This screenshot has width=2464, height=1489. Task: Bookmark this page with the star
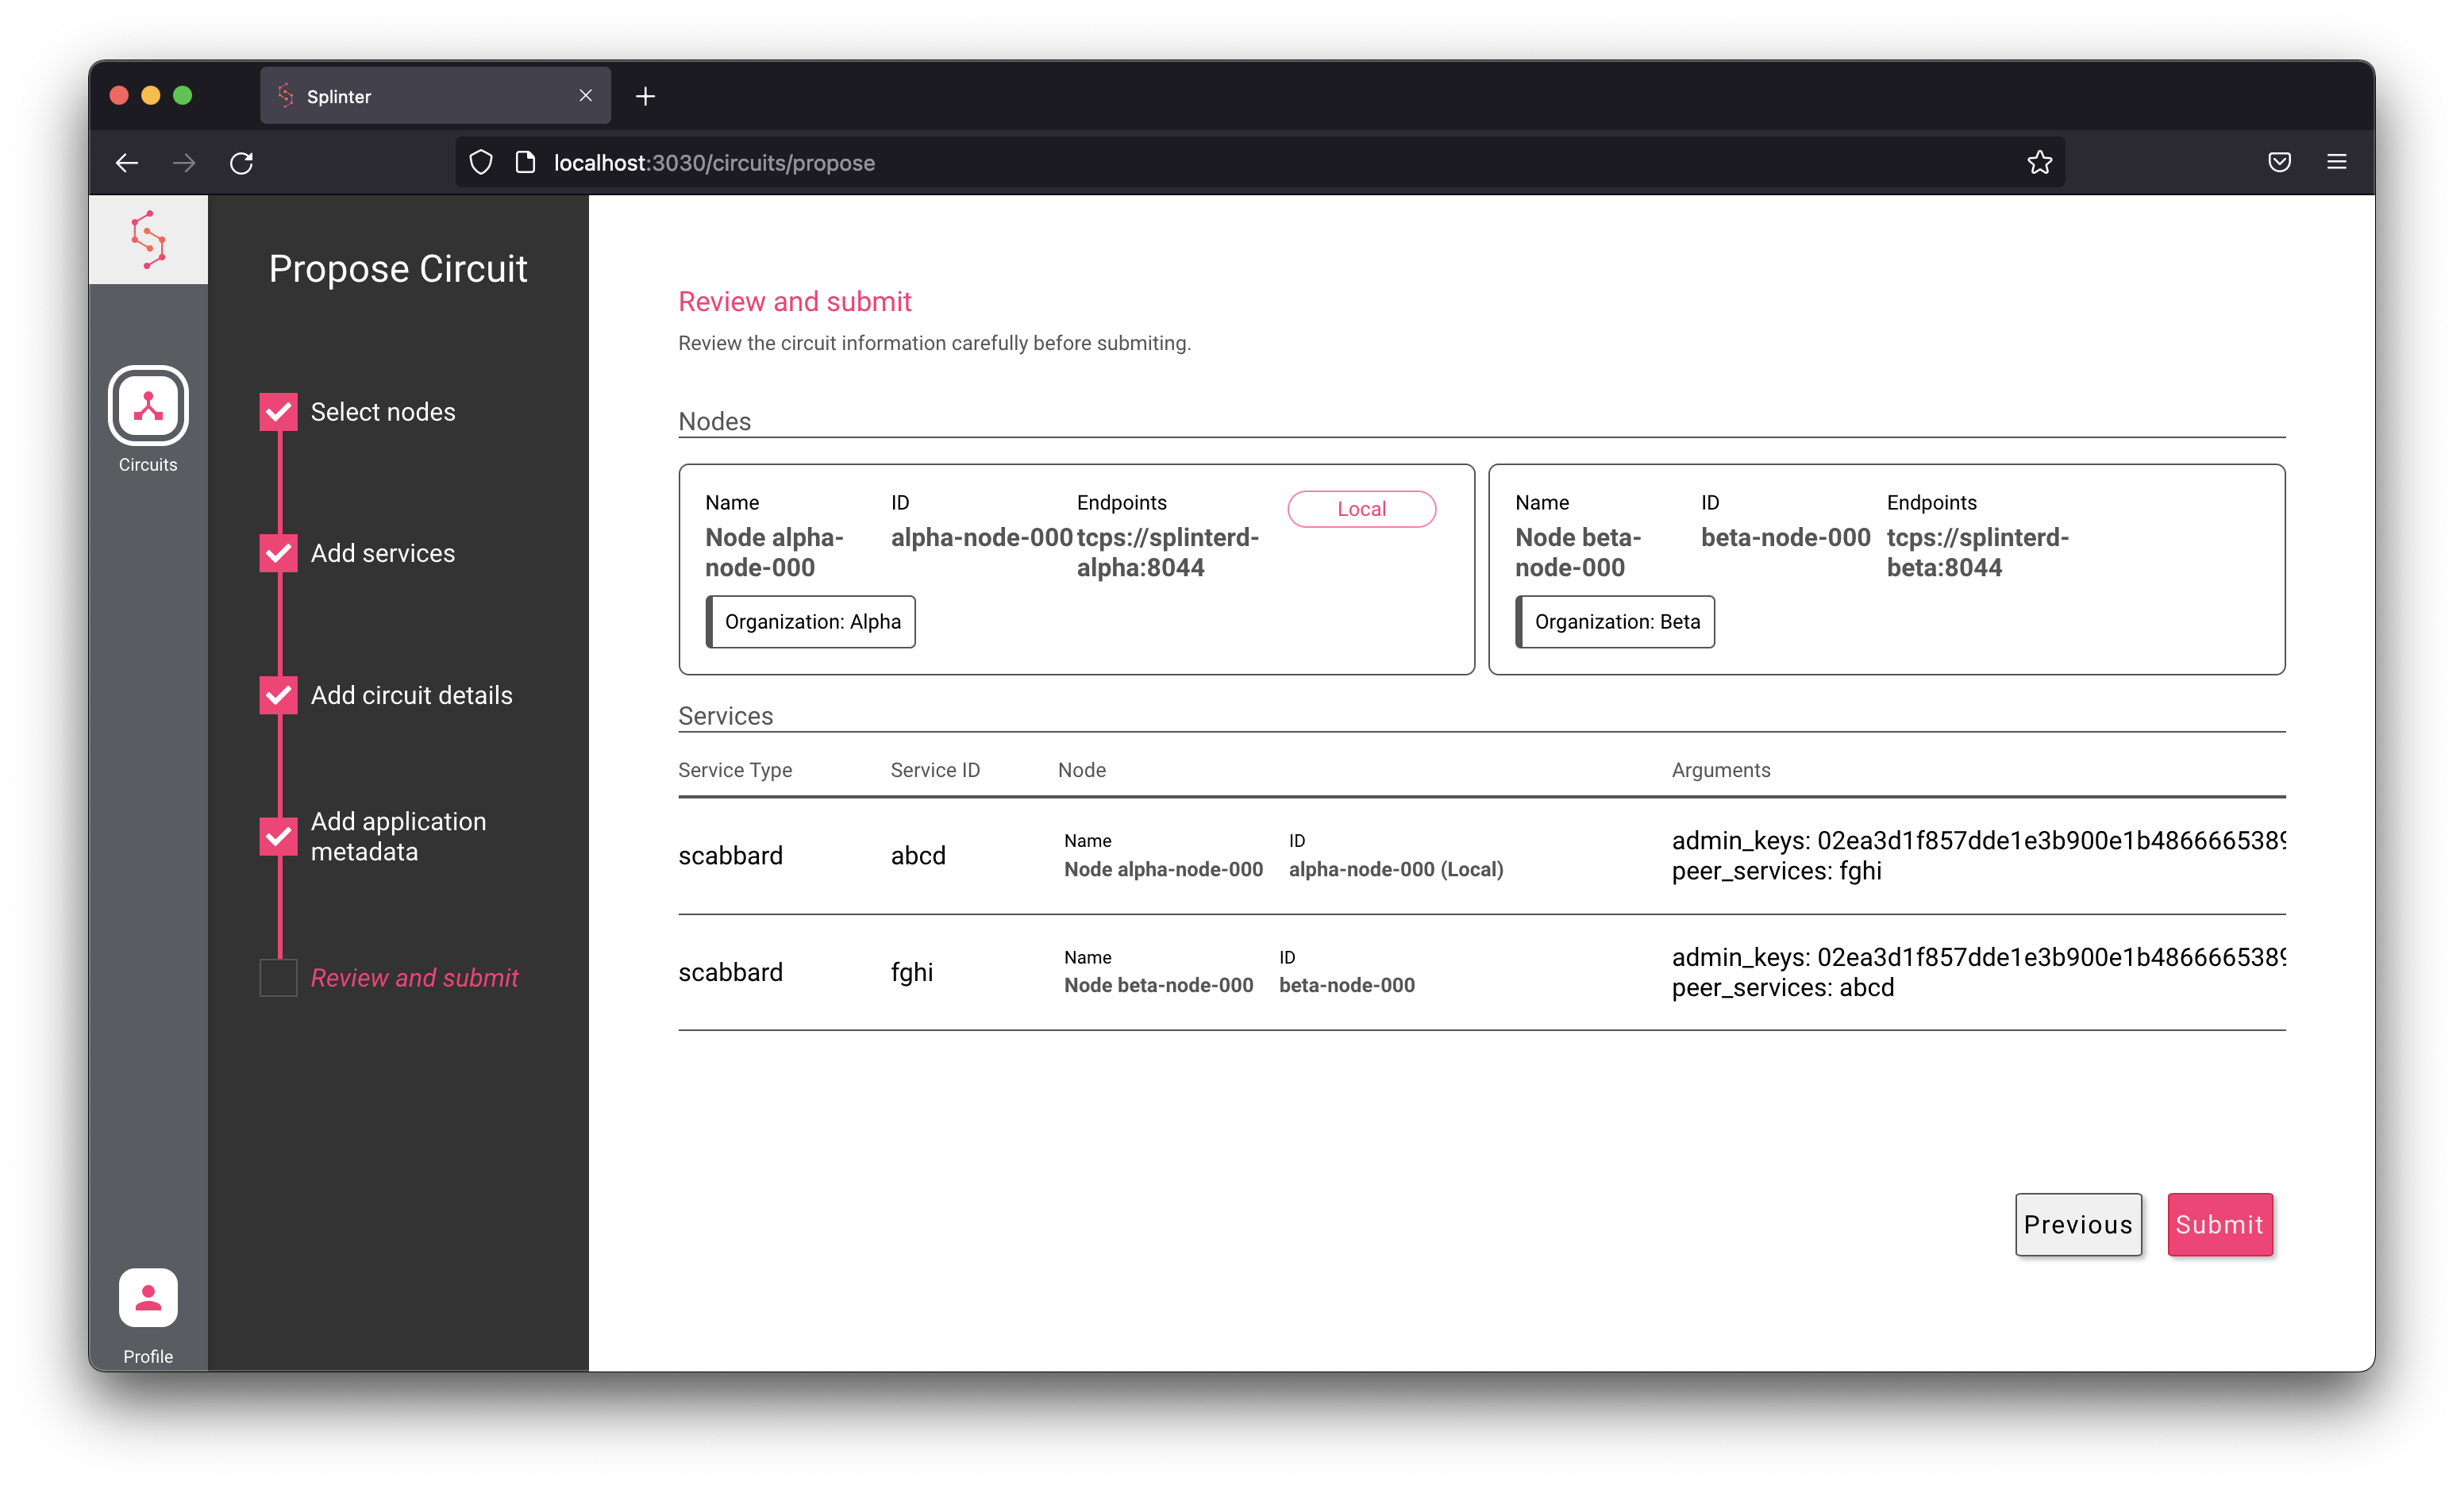(2040, 162)
